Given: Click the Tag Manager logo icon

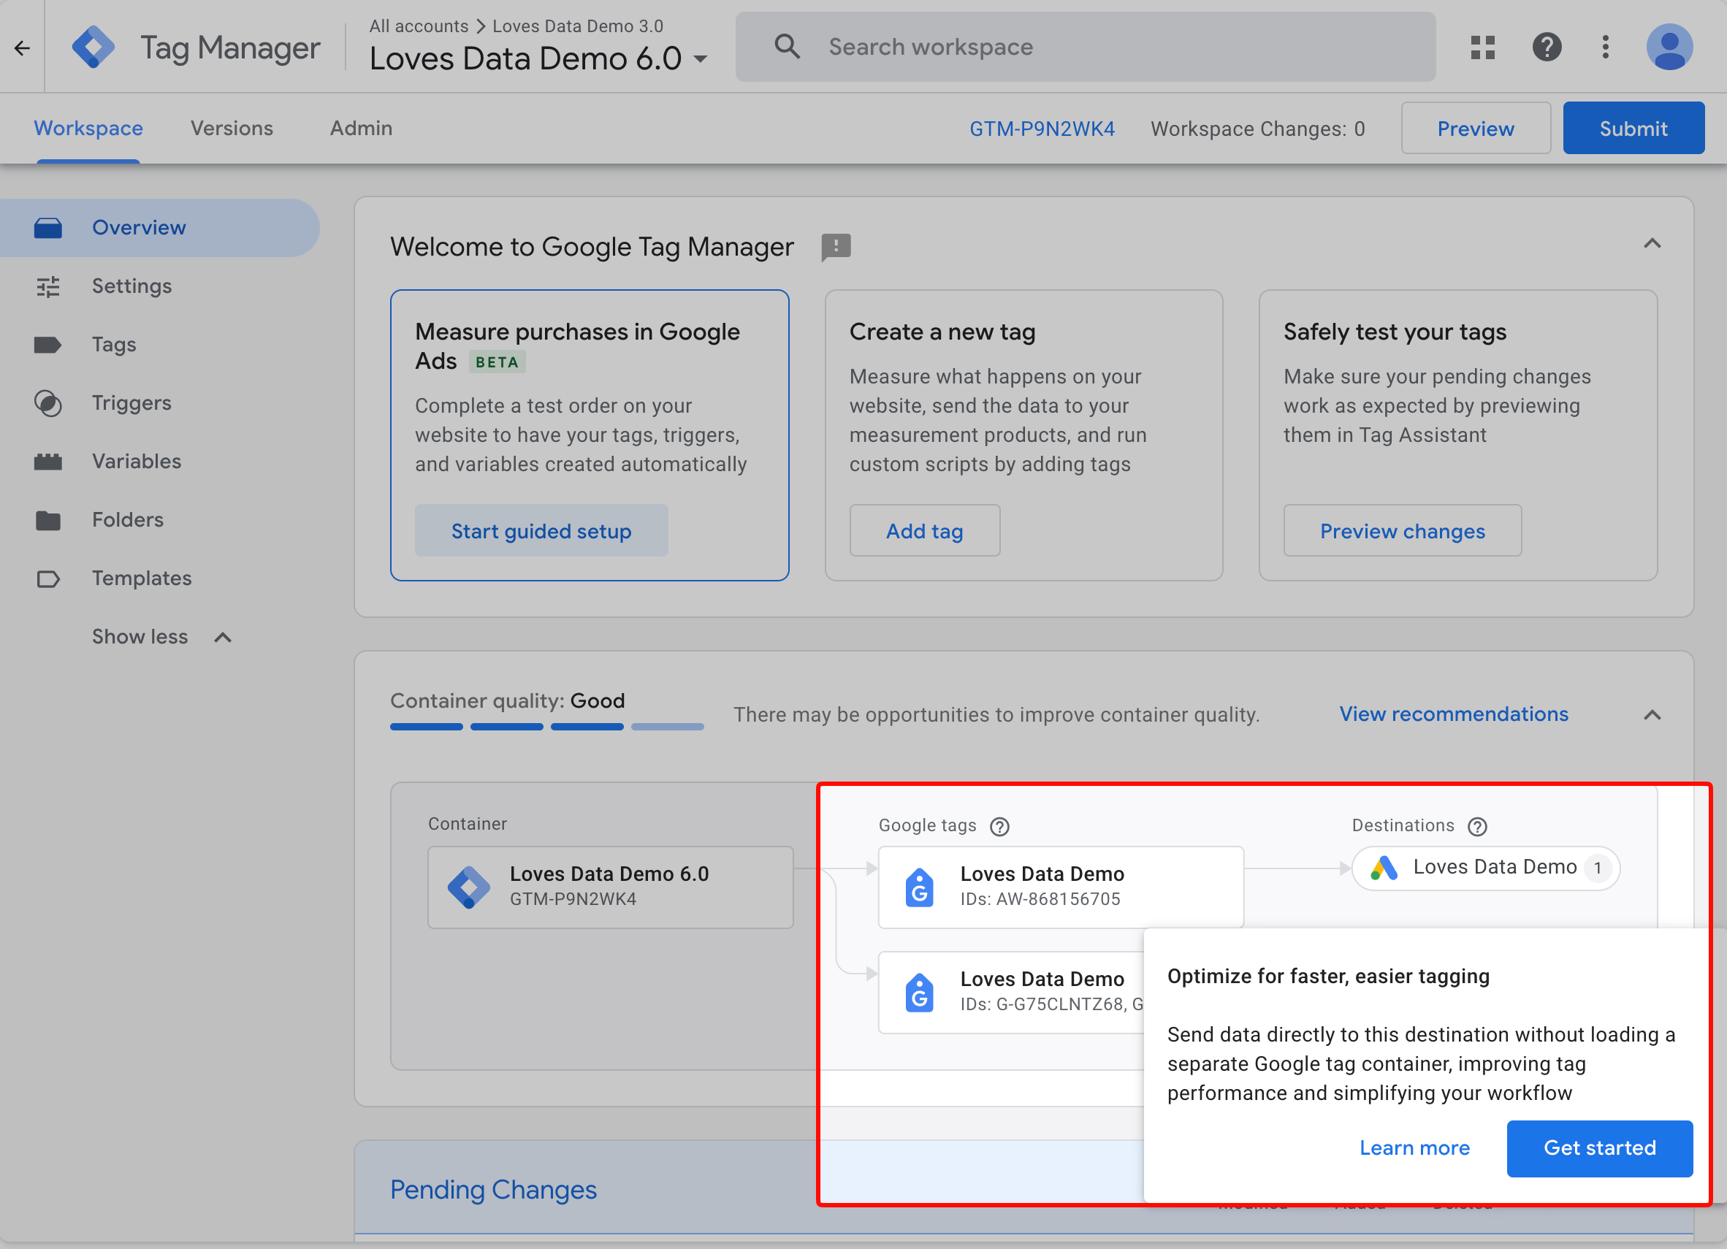Looking at the screenshot, I should tap(94, 47).
